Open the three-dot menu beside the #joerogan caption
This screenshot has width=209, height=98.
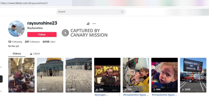tap(119, 95)
